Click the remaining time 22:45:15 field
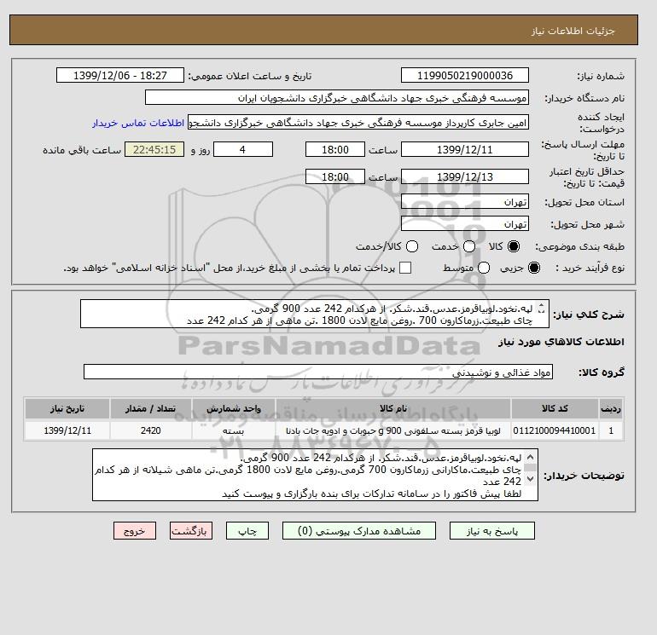657x635 pixels. 154,149
